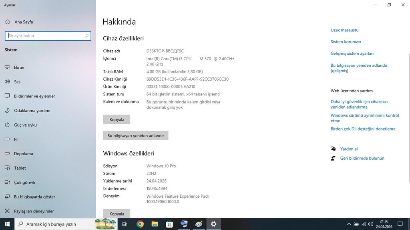Copy Windows specs with lower Kopyala button

click(x=117, y=214)
